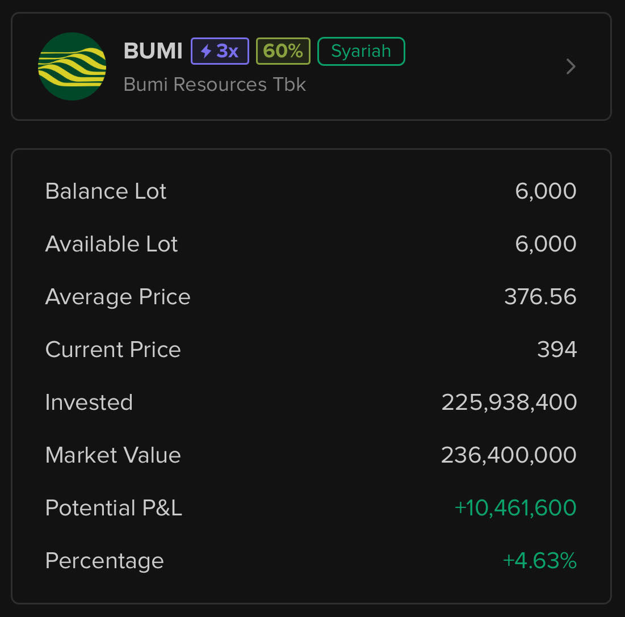Click the Market Value label
Screen dimensions: 625x617
(x=113, y=455)
